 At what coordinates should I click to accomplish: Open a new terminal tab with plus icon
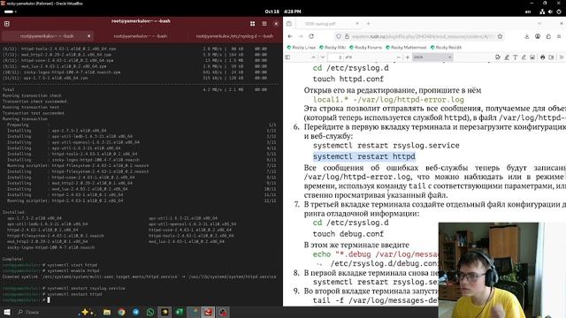pyautogui.click(x=6, y=24)
